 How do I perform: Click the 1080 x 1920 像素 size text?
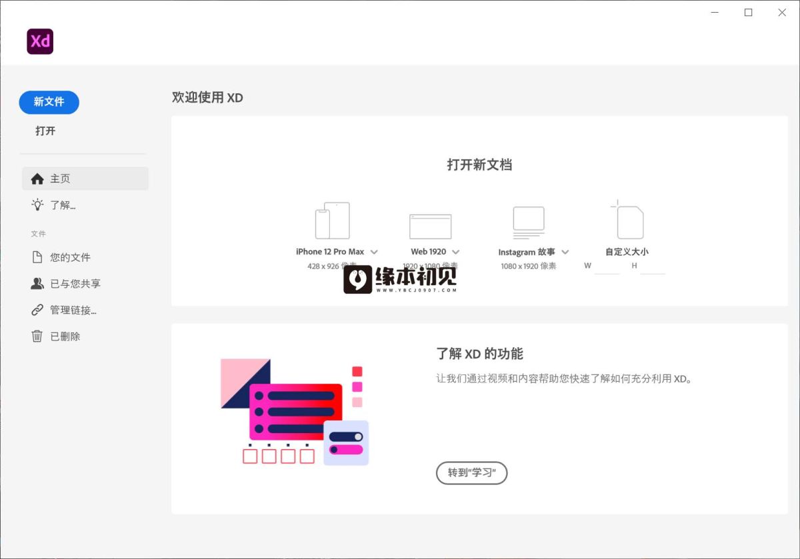pos(529,266)
